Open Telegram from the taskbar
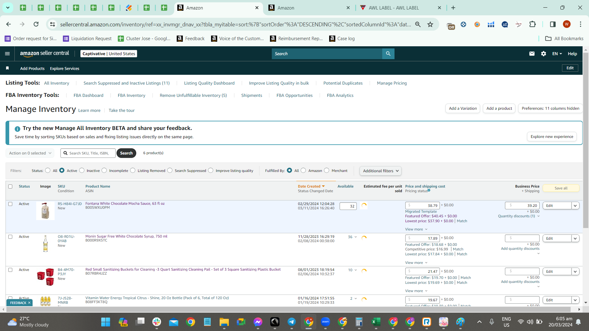The image size is (589, 331). tap(291, 322)
